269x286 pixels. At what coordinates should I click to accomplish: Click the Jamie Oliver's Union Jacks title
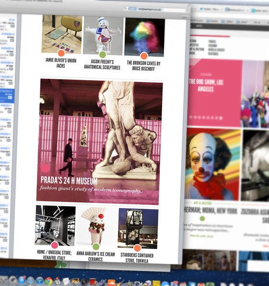pos(61,63)
